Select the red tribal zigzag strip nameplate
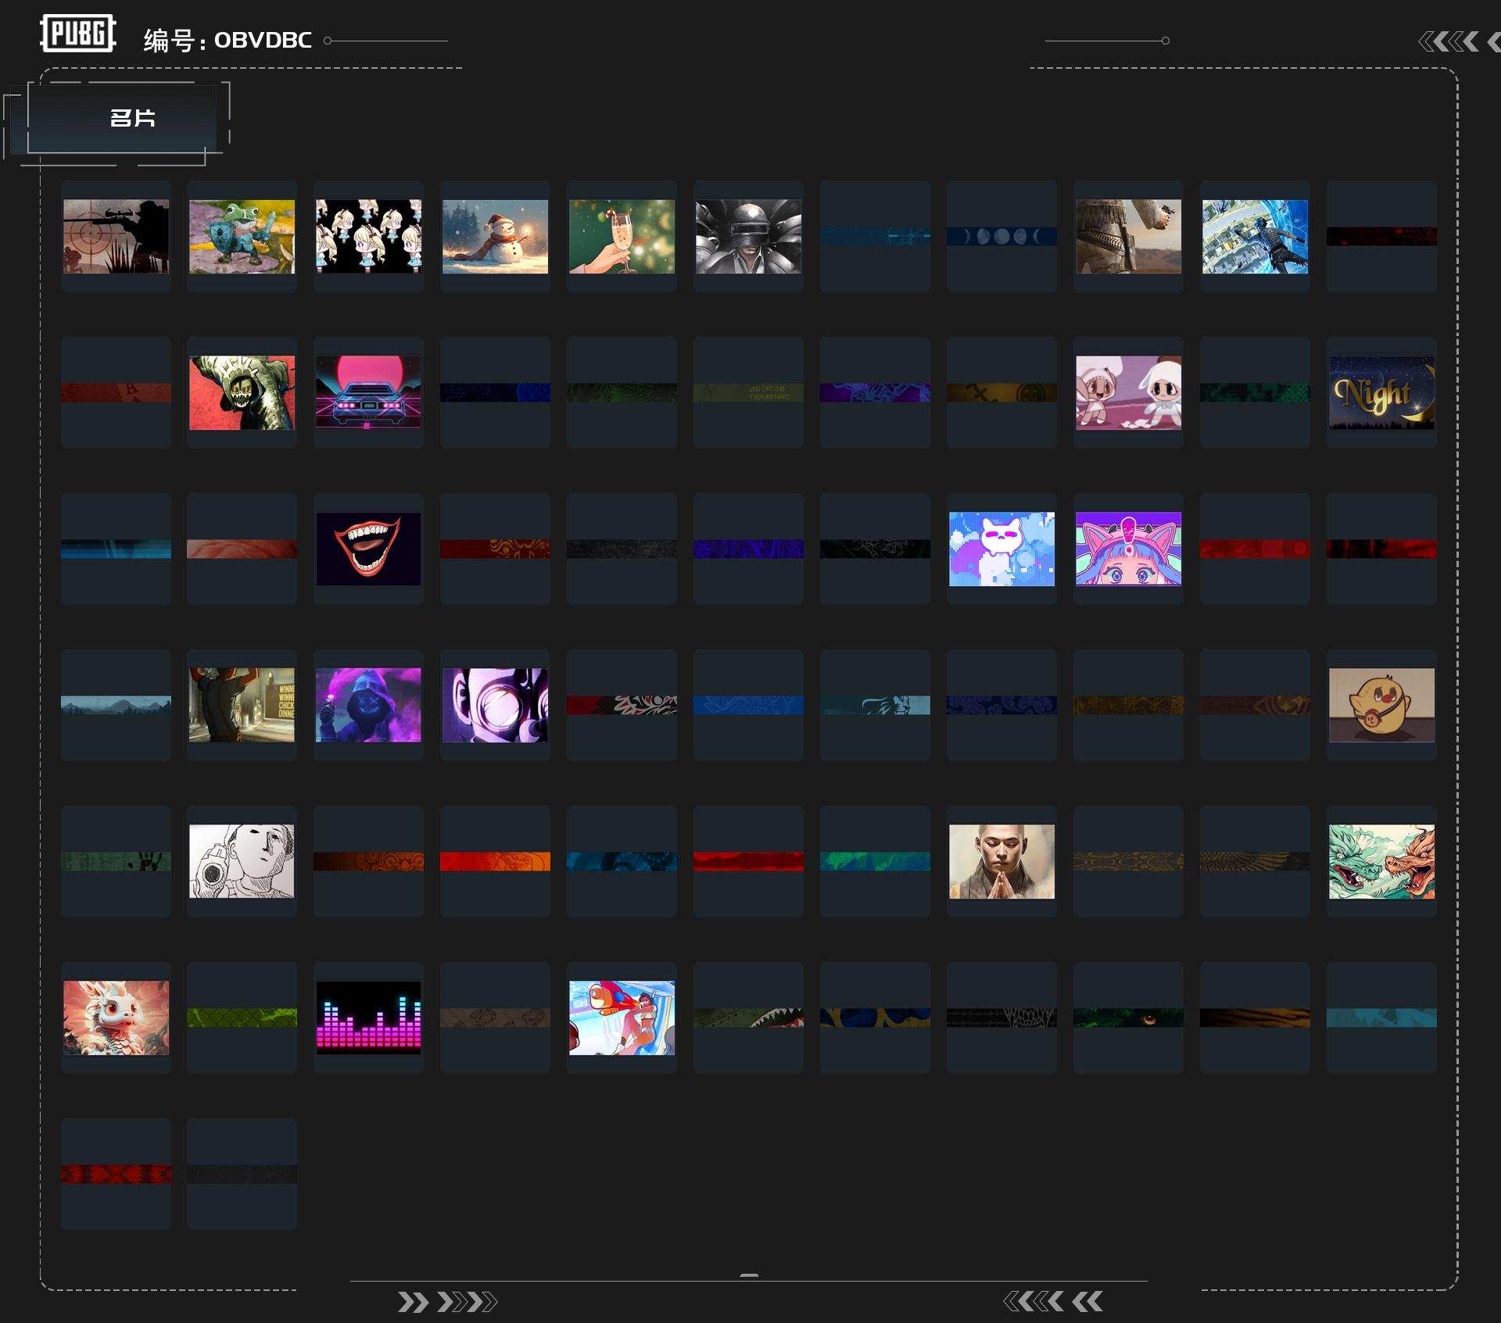Image resolution: width=1501 pixels, height=1323 pixels. (116, 1174)
